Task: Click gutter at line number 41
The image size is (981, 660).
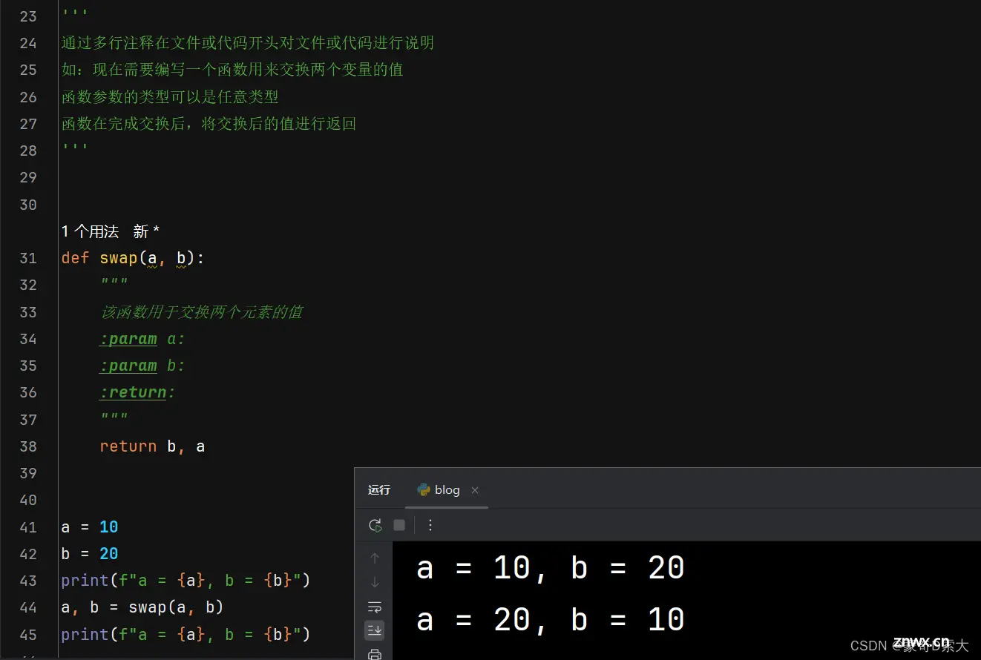Action: (28, 527)
